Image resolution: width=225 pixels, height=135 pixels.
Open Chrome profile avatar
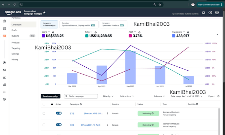(193, 5)
